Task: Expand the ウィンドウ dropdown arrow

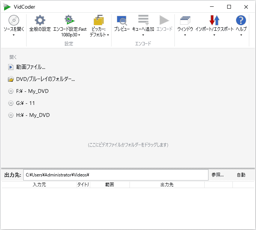Action: tap(185, 35)
